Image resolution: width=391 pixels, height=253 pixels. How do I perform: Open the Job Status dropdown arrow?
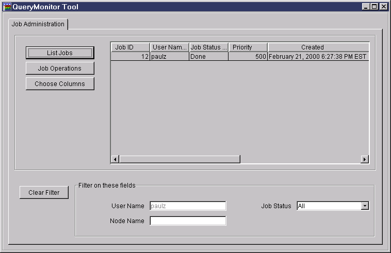[365, 206]
